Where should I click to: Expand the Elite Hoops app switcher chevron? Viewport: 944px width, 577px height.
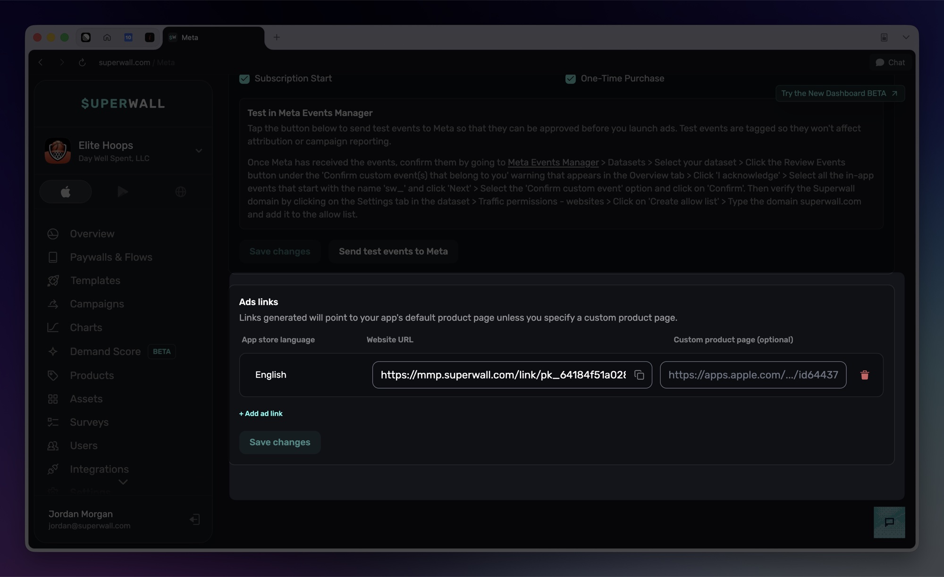(x=199, y=151)
